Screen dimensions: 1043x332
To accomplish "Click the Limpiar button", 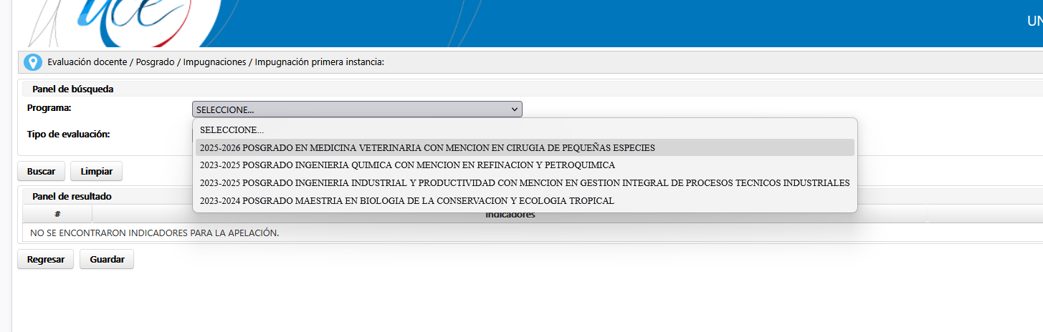I will click(96, 172).
